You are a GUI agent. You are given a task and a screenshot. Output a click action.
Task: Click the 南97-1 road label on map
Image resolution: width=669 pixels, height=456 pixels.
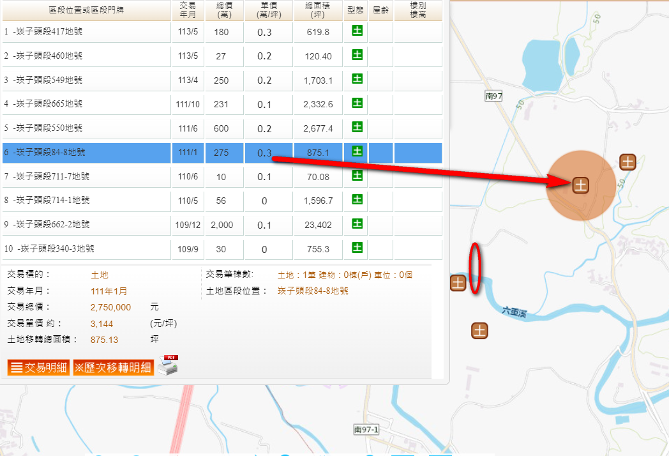coord(366,430)
